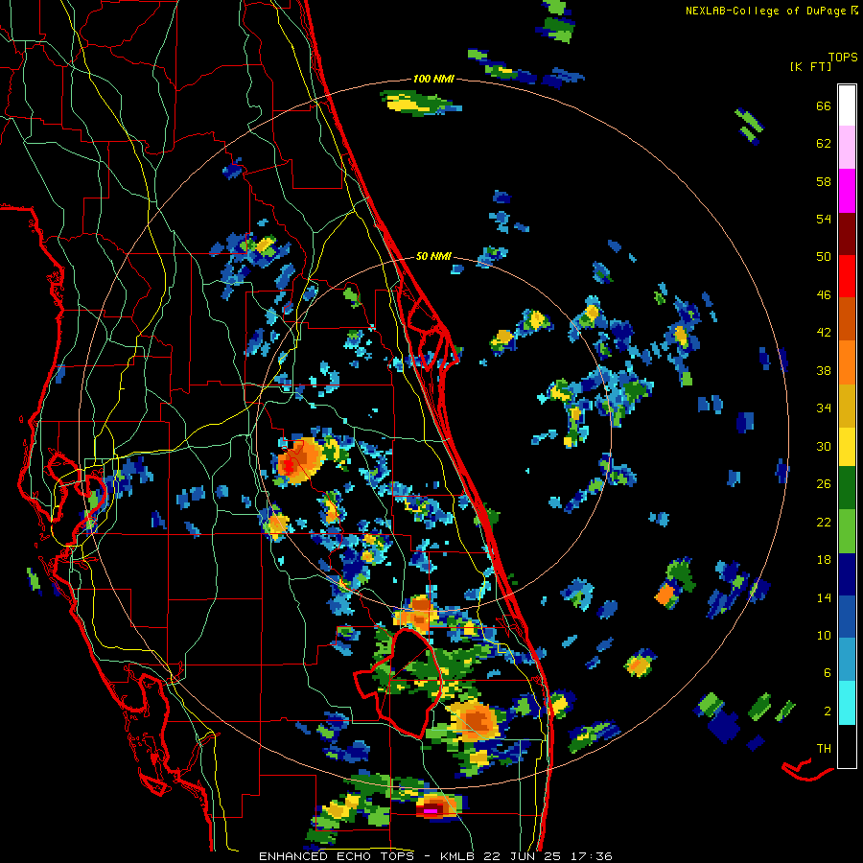Pick the dark orange legend swatch
Viewport: 863px width, 863px height.
(x=847, y=318)
